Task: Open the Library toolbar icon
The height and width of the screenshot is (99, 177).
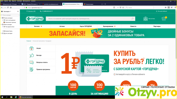Action: click(x=166, y=7)
